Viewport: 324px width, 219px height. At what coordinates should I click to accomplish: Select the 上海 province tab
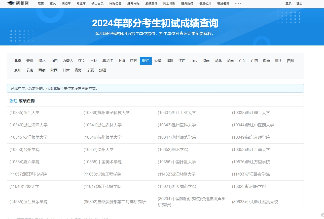(x=122, y=61)
